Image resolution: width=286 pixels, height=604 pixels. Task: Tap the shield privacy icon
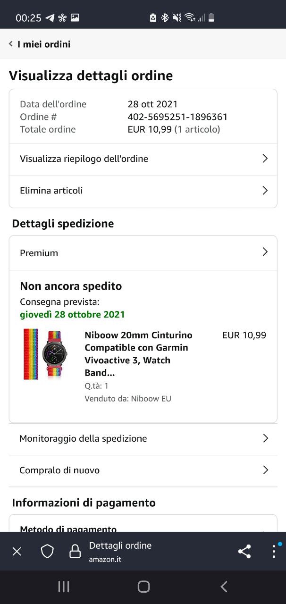(x=47, y=551)
